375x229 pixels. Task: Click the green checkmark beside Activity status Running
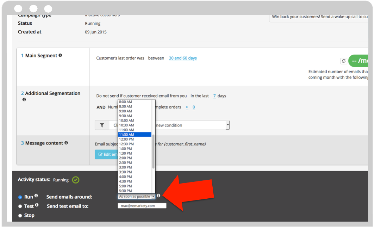coord(75,180)
